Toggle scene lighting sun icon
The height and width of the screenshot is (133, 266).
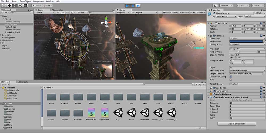(63, 13)
